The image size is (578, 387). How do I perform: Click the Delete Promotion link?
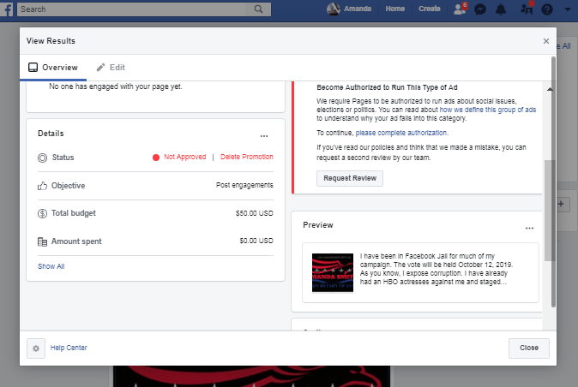point(247,157)
